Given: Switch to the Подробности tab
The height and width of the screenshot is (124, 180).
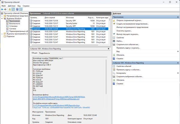Looking at the screenshot, I should point(44,53).
